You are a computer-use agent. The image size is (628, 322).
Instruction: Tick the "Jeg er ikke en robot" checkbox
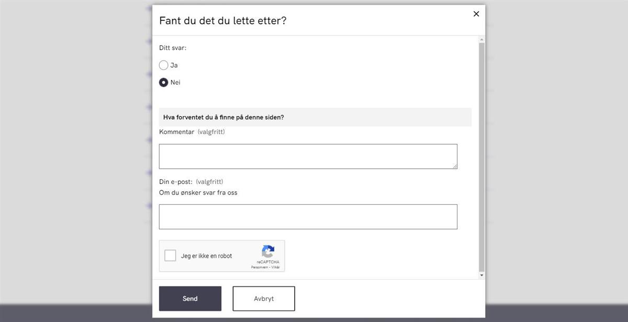click(x=170, y=256)
